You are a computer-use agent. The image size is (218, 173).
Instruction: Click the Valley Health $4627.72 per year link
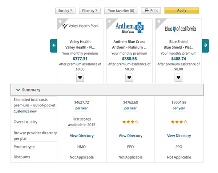coord(81,108)
